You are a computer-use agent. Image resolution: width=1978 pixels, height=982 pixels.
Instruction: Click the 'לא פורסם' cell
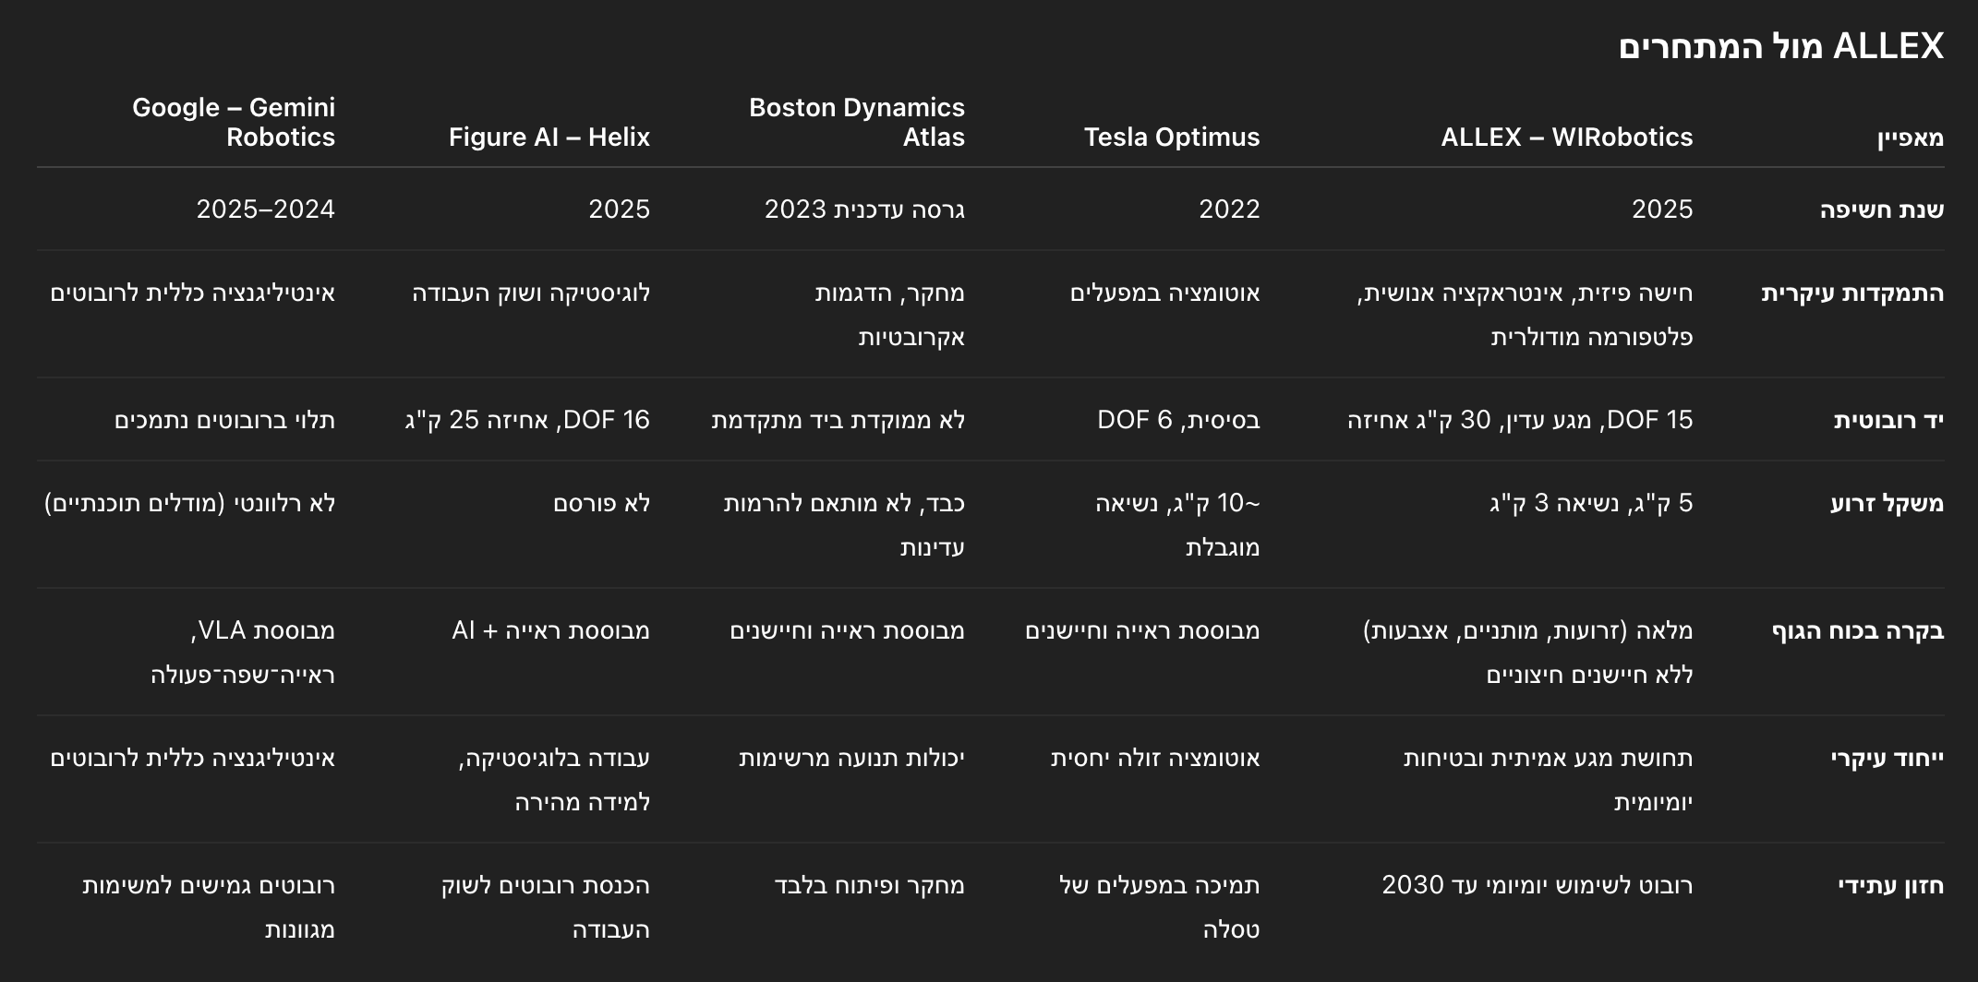tap(601, 503)
